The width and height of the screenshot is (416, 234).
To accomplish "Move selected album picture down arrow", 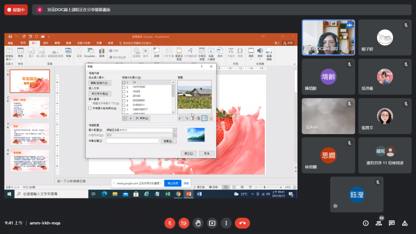I will [131, 119].
